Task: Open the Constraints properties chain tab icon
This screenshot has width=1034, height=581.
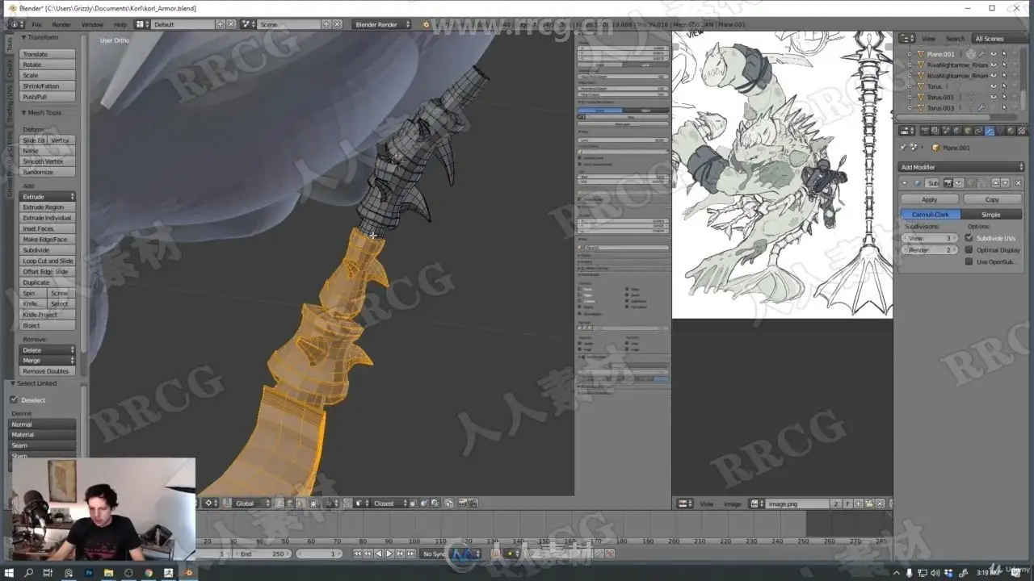Action: tap(978, 131)
